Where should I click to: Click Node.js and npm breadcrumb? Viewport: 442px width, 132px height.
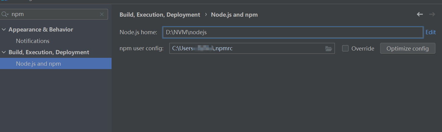click(x=234, y=15)
